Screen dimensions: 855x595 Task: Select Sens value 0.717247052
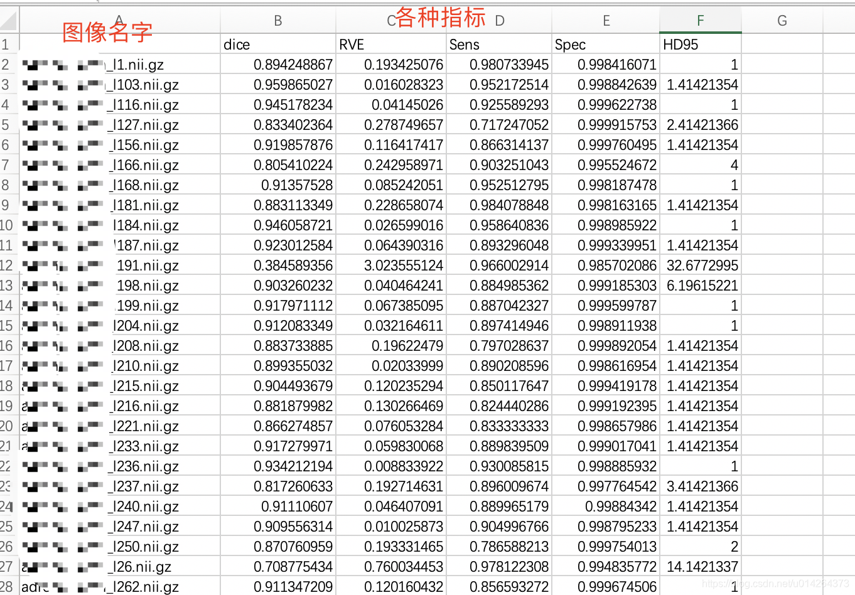(x=499, y=125)
